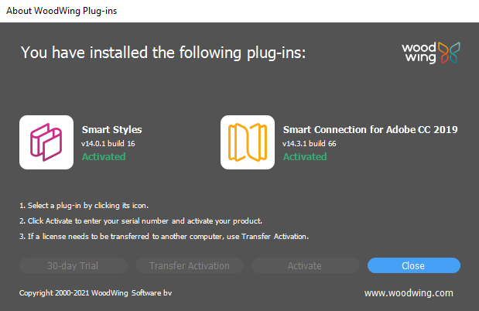Click Activated status under Smart Styles
Image resolution: width=479 pixels, height=311 pixels.
point(104,157)
